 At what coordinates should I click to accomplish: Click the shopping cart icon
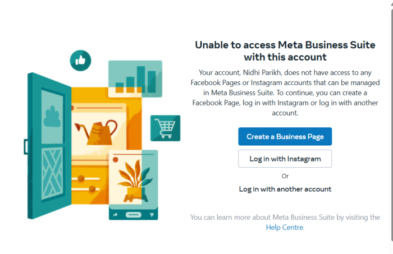coord(165,128)
